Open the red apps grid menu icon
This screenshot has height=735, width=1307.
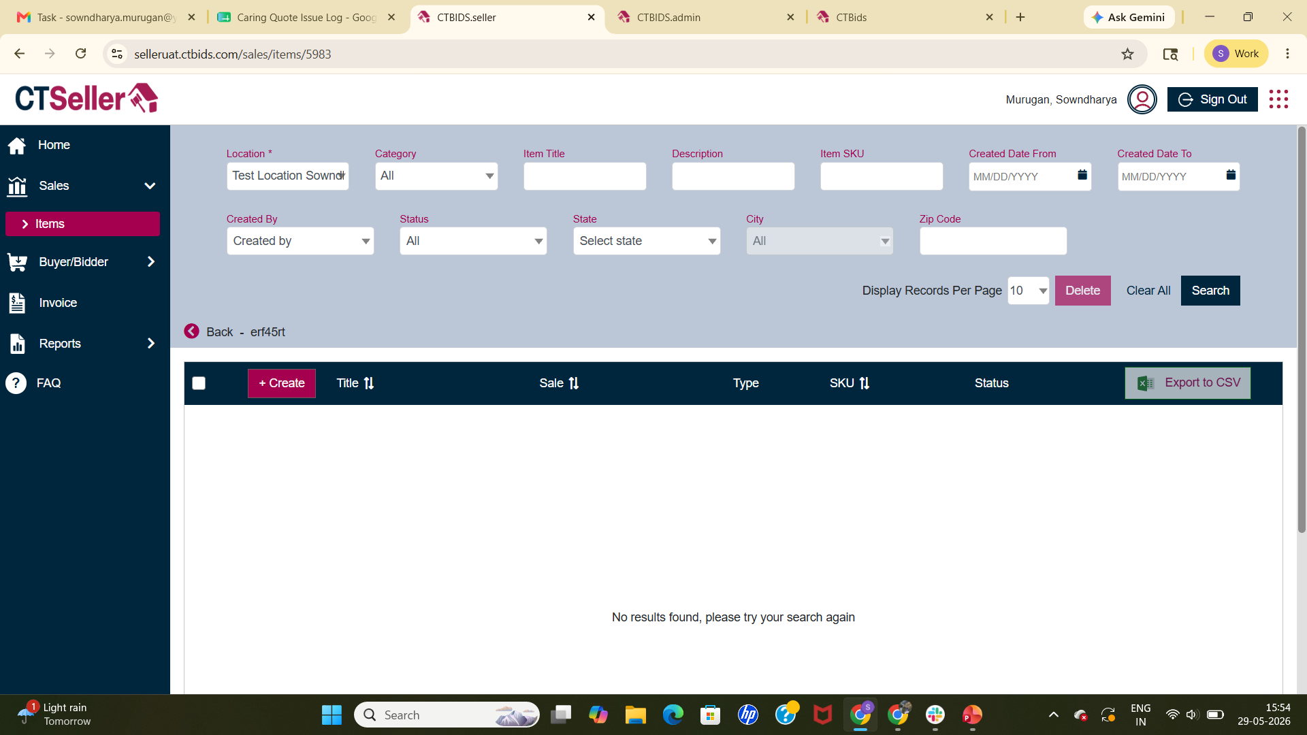1278,99
